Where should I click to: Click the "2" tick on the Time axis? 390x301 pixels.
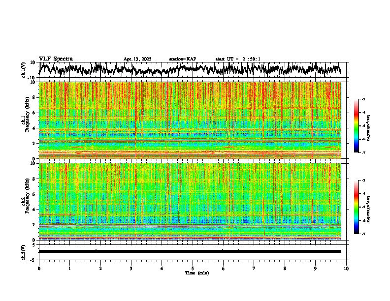tap(100, 269)
